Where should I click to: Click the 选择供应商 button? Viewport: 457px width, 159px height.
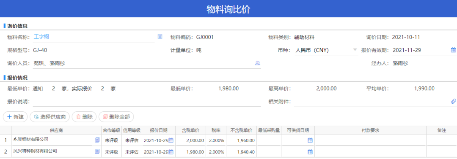coord(50,117)
